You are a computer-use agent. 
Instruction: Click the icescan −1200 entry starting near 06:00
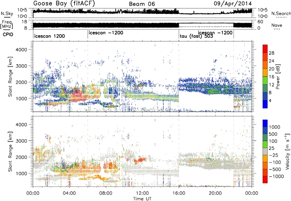106,33
